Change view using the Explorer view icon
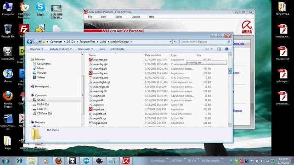294x165 pixels. 207,49
